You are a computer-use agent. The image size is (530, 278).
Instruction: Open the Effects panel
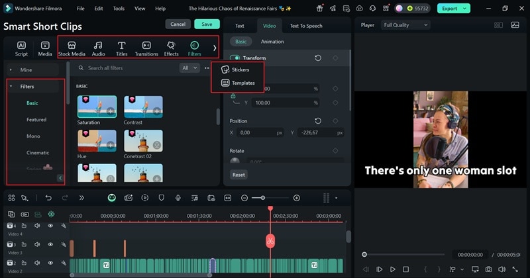coord(171,48)
